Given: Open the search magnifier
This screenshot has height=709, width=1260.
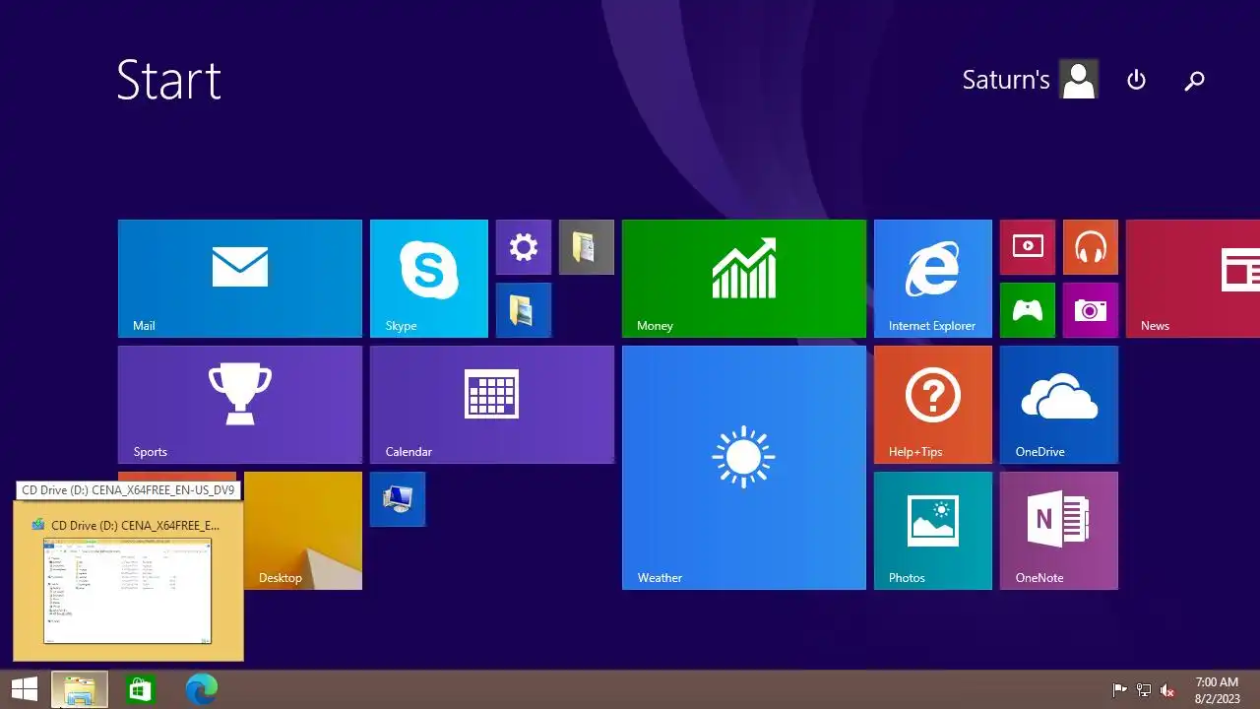Looking at the screenshot, I should [1194, 80].
